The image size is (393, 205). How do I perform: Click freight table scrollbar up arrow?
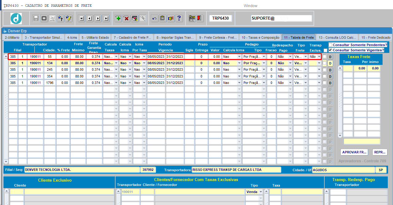6,57
